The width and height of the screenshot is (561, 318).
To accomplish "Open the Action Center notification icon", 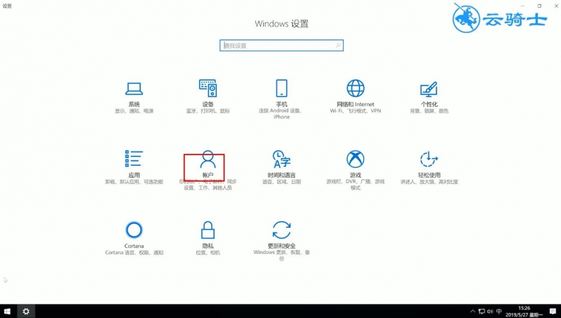I will coord(553,311).
